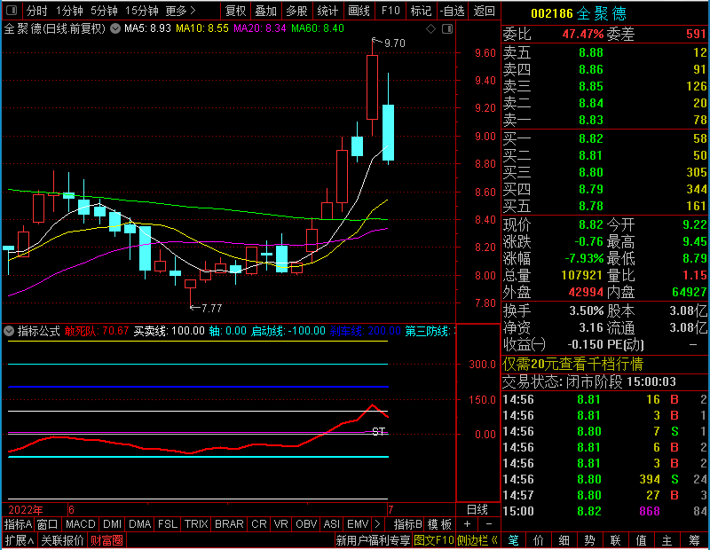Apply the DMI indicator

point(112,524)
